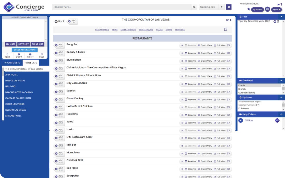Select Events in Live Feed list

coord(259,85)
